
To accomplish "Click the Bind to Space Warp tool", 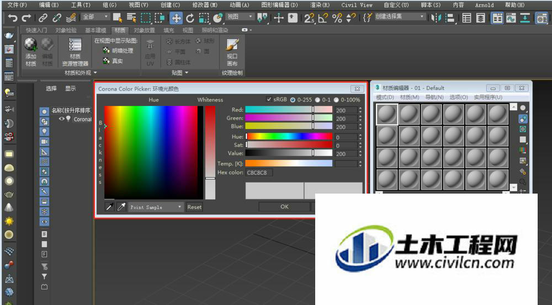I will coord(71,18).
